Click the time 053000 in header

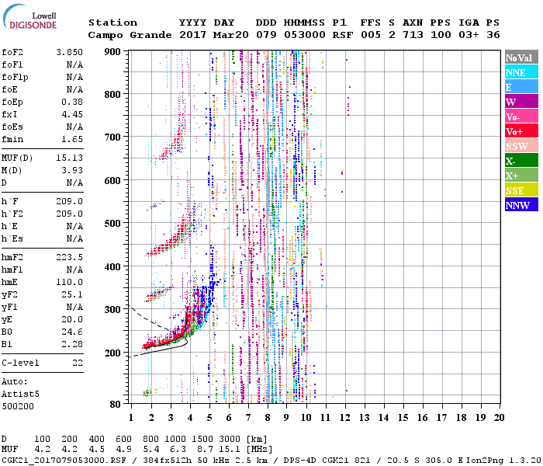[x=305, y=35]
